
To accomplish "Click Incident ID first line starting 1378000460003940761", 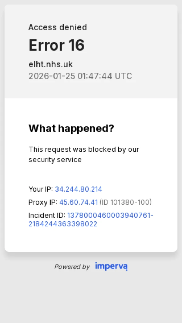I will click(x=110, y=215).
